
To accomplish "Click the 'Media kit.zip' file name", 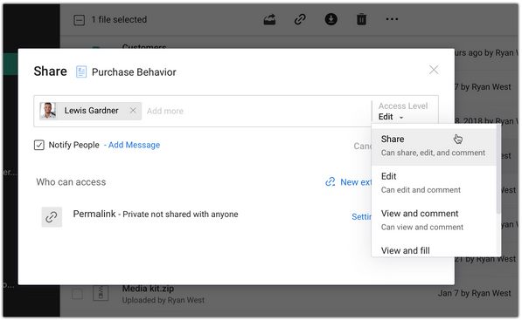I will [x=148, y=289].
